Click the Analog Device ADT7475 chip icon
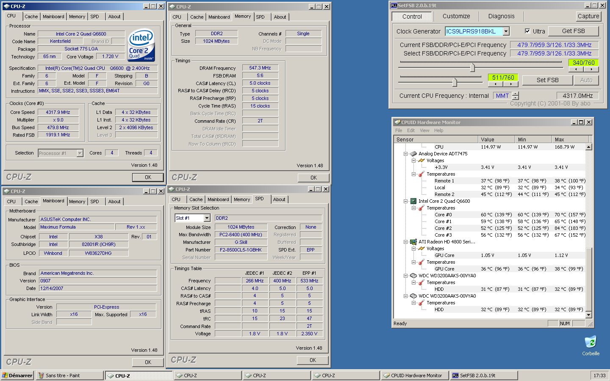The width and height of the screenshot is (610, 381). coord(413,154)
